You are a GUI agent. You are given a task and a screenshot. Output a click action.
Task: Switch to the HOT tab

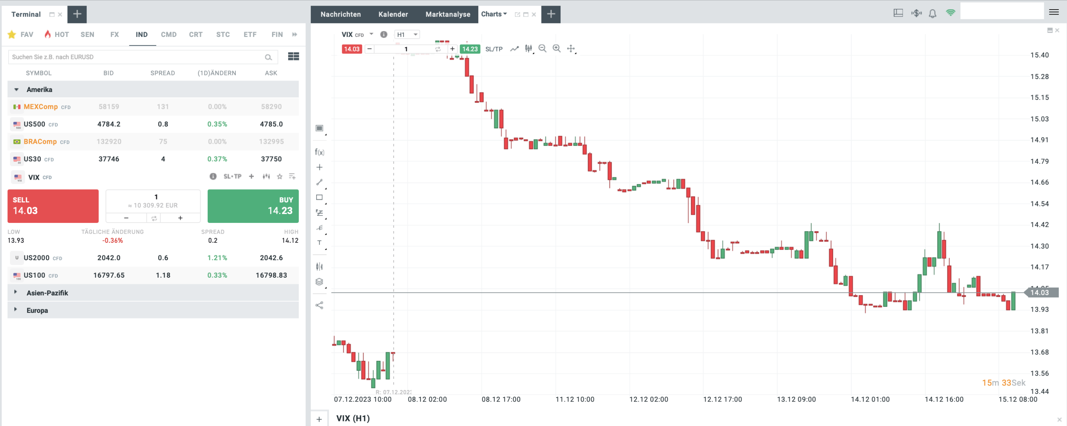(x=57, y=34)
